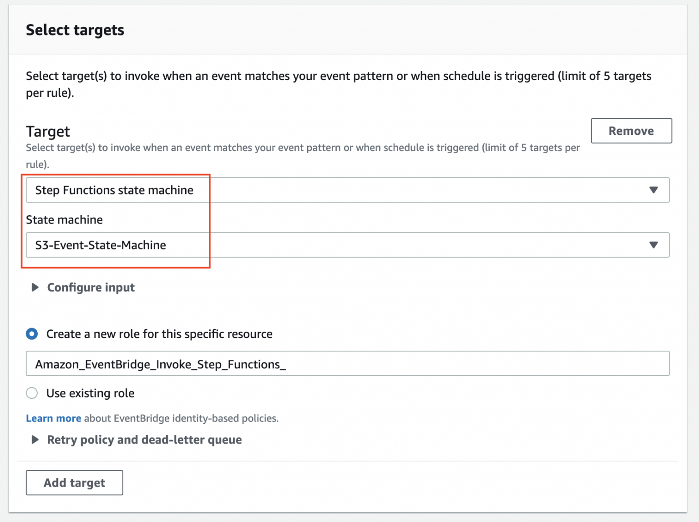Click the "Select targets" panel heading
The height and width of the screenshot is (522, 699).
75,30
